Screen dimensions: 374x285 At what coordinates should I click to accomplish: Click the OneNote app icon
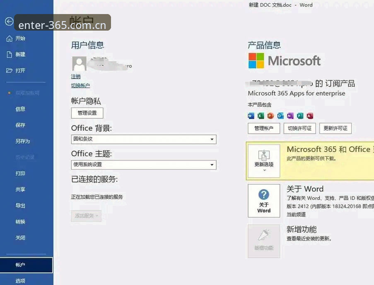(290, 116)
